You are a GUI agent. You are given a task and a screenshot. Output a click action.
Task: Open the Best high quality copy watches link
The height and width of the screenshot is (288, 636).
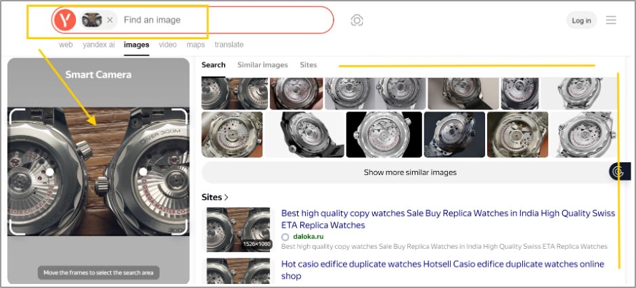point(448,219)
